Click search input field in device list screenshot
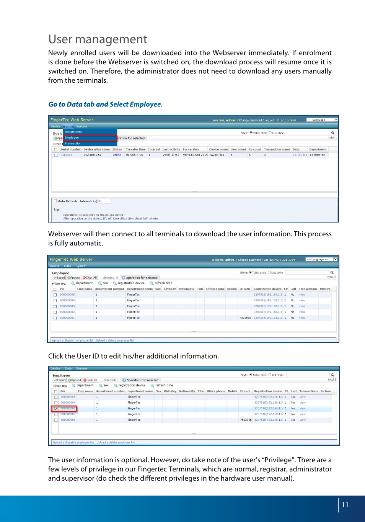365x522 pixels. point(308,133)
